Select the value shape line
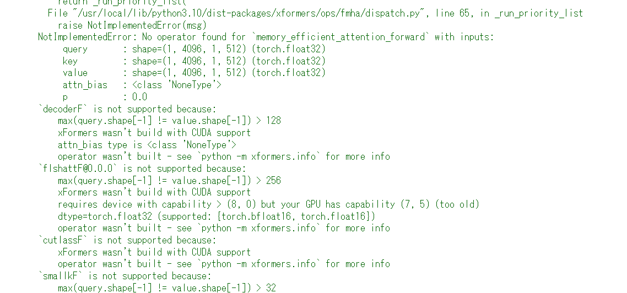 tap(194, 73)
